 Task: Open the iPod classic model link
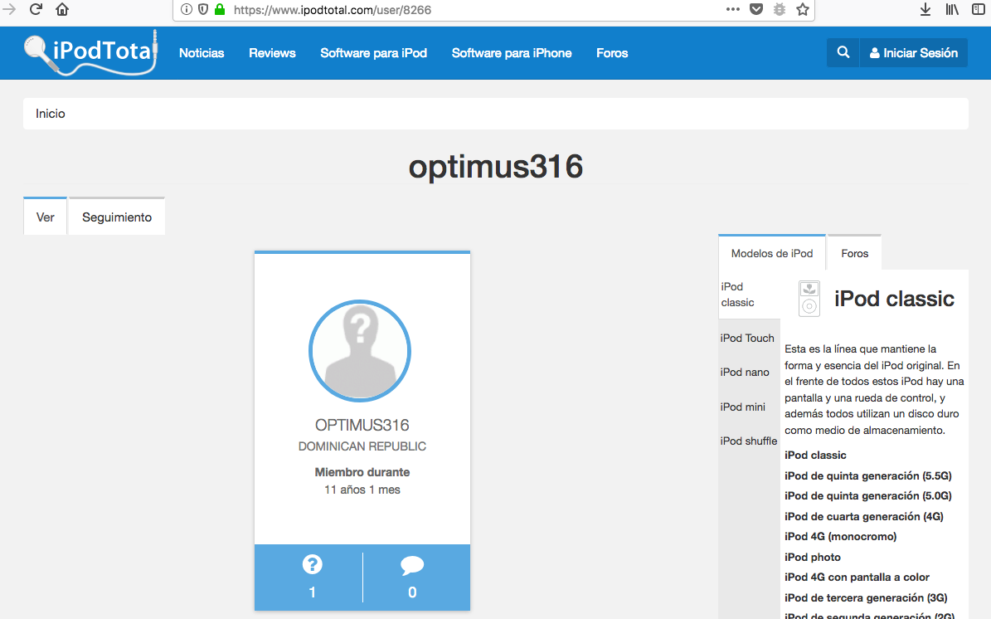click(x=815, y=456)
